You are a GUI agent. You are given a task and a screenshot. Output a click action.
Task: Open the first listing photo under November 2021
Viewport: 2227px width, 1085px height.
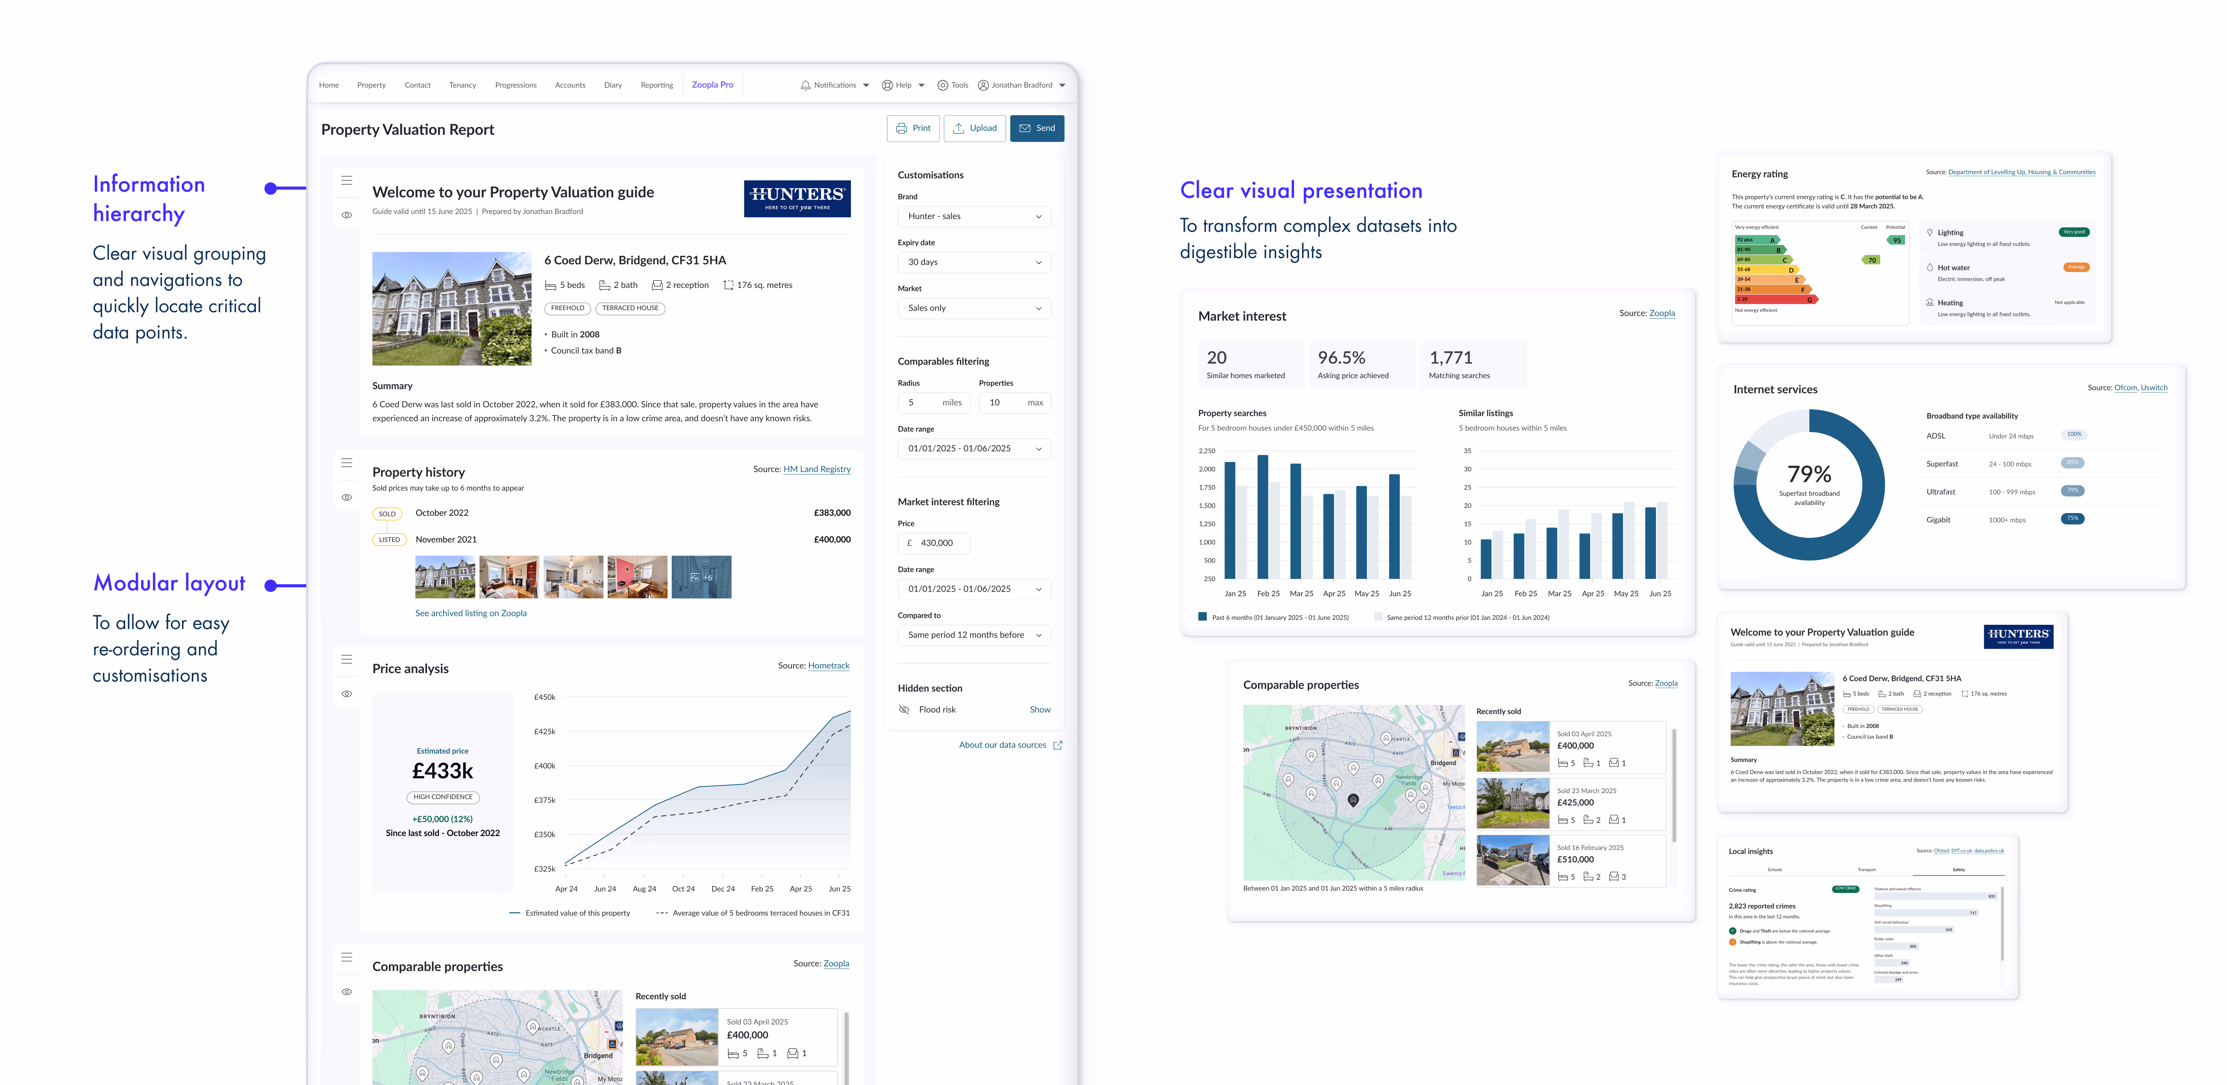(445, 577)
